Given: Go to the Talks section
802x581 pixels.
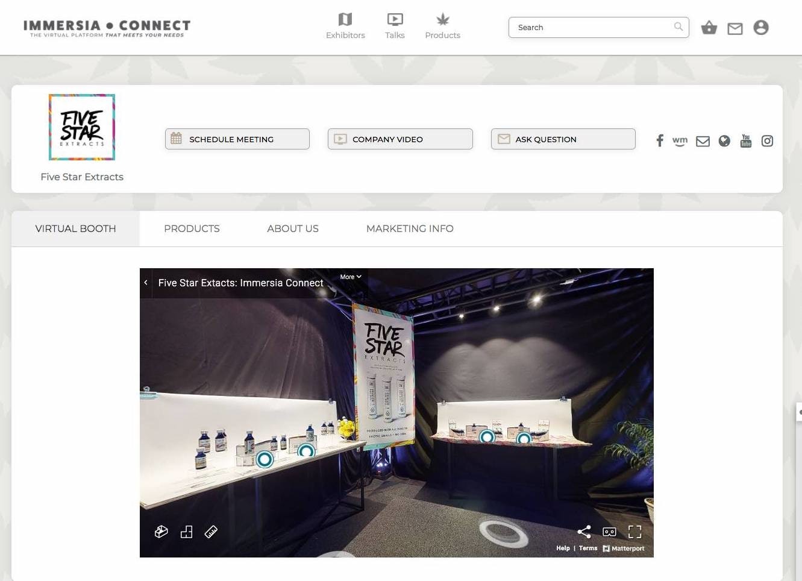Looking at the screenshot, I should [395, 27].
